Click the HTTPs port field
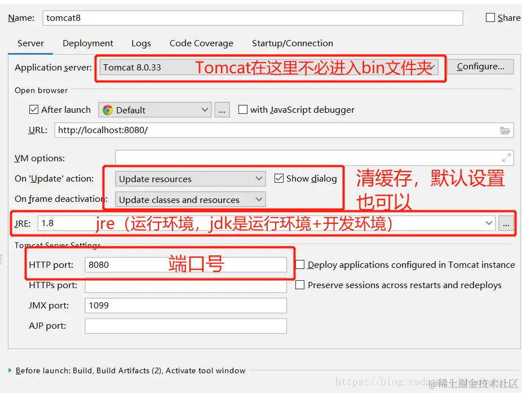The image size is (522, 393). pos(186,285)
